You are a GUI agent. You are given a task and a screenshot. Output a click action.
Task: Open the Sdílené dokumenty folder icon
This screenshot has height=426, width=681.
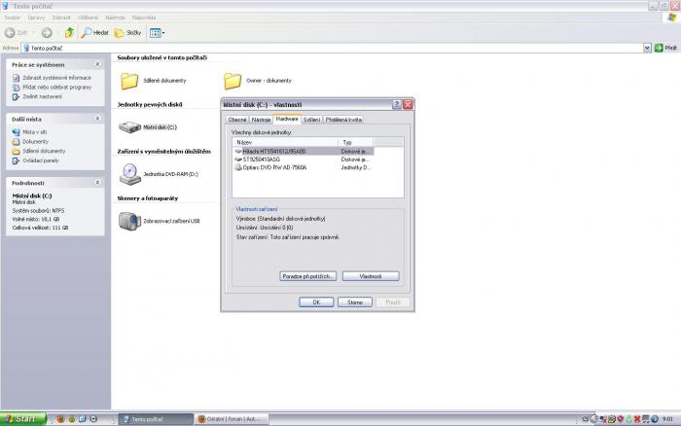[129, 80]
